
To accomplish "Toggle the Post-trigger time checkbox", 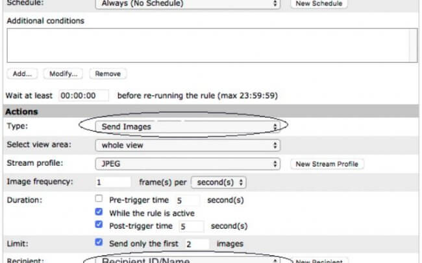I will pyautogui.click(x=99, y=224).
